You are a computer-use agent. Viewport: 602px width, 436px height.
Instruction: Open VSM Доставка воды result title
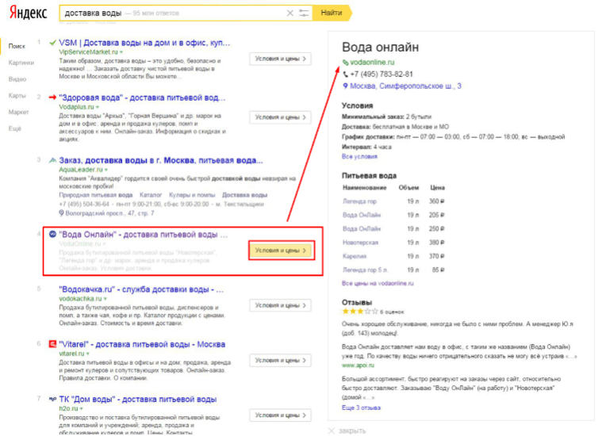pyautogui.click(x=144, y=43)
